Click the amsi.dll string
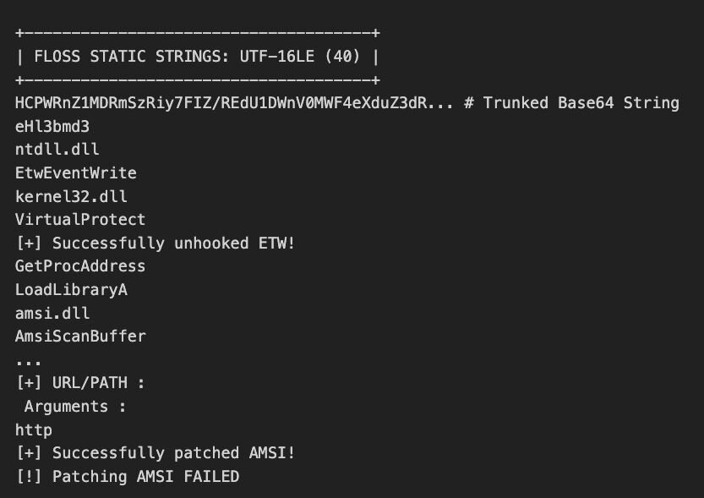704x498 pixels. pos(52,313)
